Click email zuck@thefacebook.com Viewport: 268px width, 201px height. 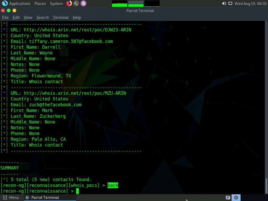pos(55,105)
